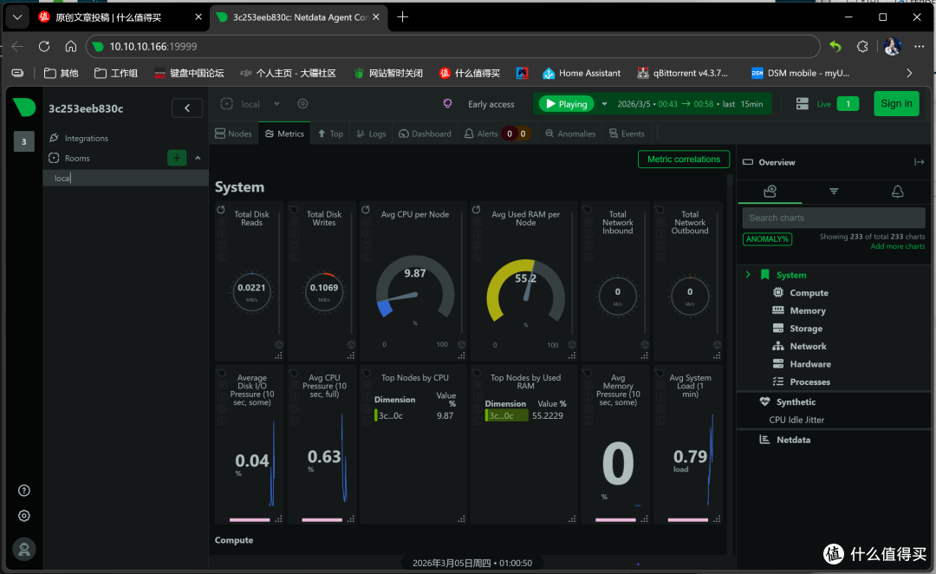Grab resize handle on Avg System Load chart
Image resolution: width=936 pixels, height=574 pixels.
(717, 519)
